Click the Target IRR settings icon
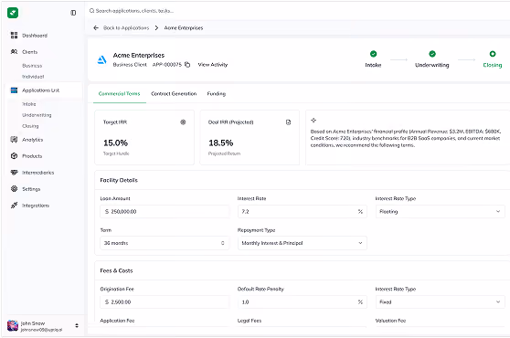Screen dimensions: 510x338 (183, 122)
